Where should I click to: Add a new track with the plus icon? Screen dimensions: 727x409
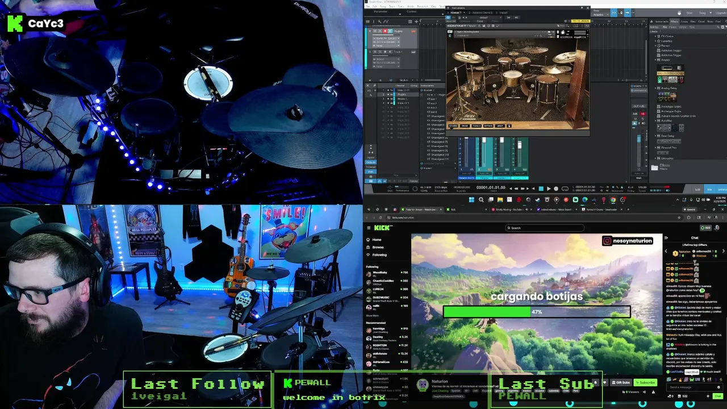[x=416, y=22]
